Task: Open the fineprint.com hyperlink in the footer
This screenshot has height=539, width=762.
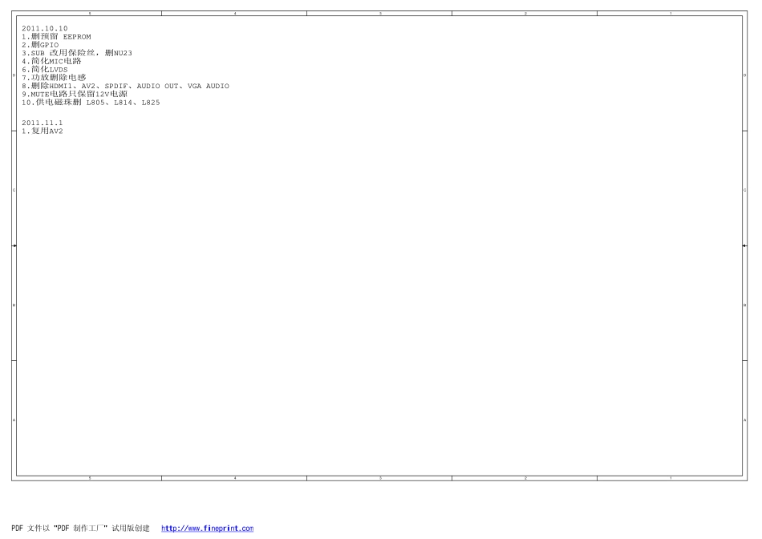Action: (x=207, y=529)
